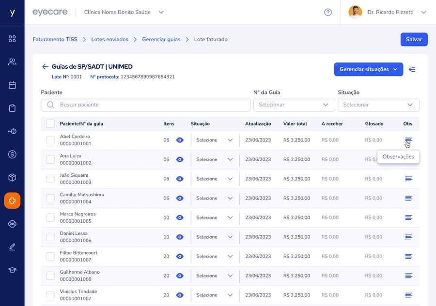View items eye icon for Ana Luiza
The width and height of the screenshot is (436, 306).
click(180, 159)
